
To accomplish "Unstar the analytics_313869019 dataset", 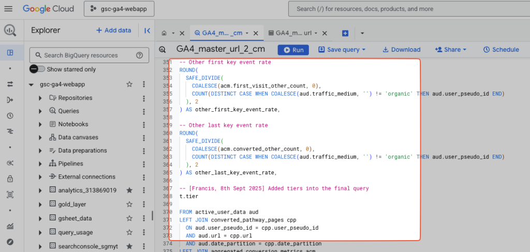I will 129,190.
